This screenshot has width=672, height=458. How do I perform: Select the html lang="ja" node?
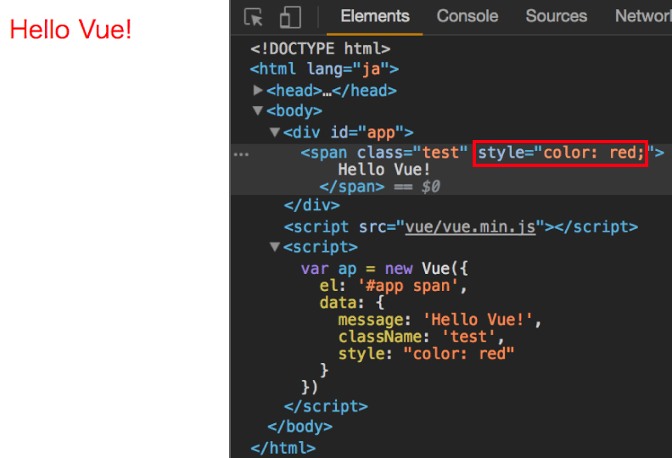point(324,69)
